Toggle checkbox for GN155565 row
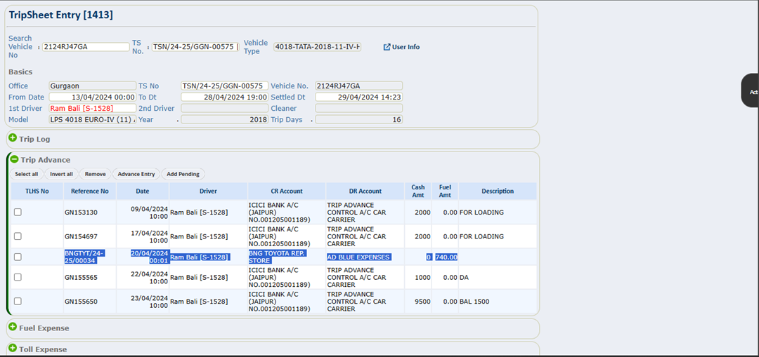The height and width of the screenshot is (357, 759). pos(18,278)
